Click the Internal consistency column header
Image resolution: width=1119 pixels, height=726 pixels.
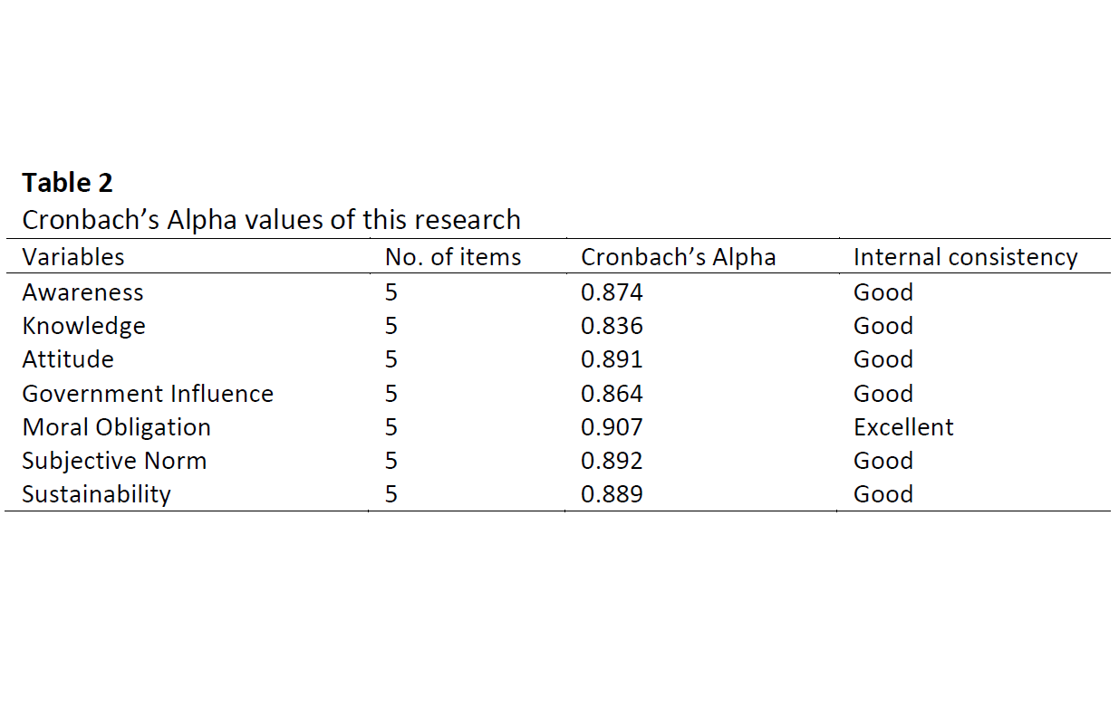point(965,257)
